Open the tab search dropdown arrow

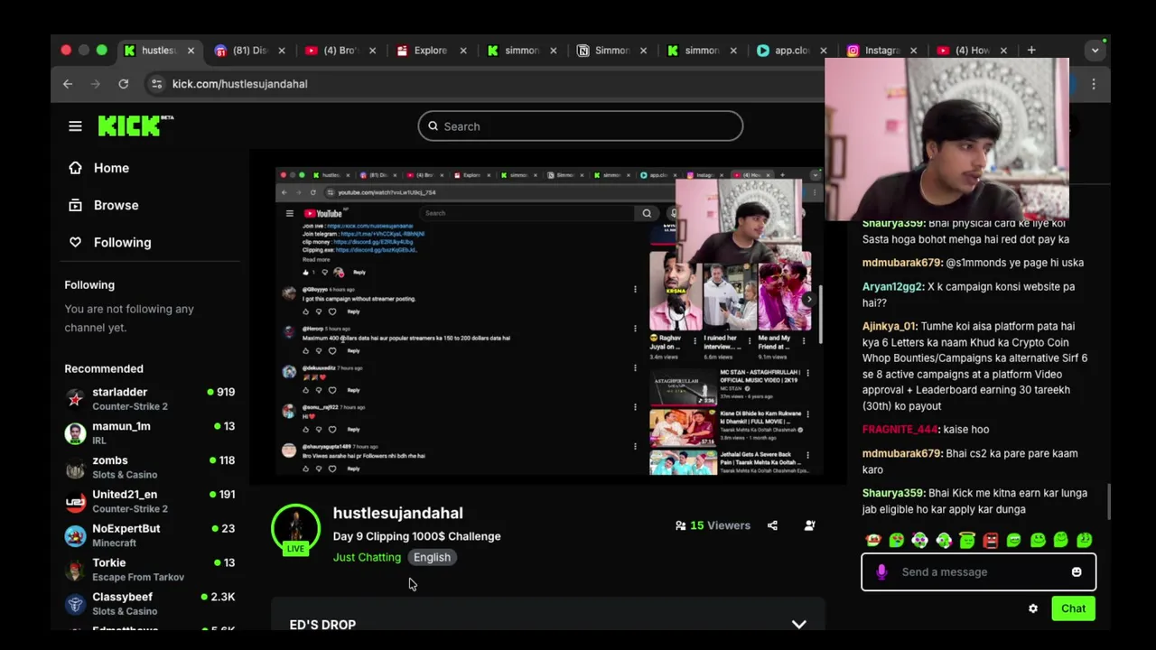[1095, 51]
